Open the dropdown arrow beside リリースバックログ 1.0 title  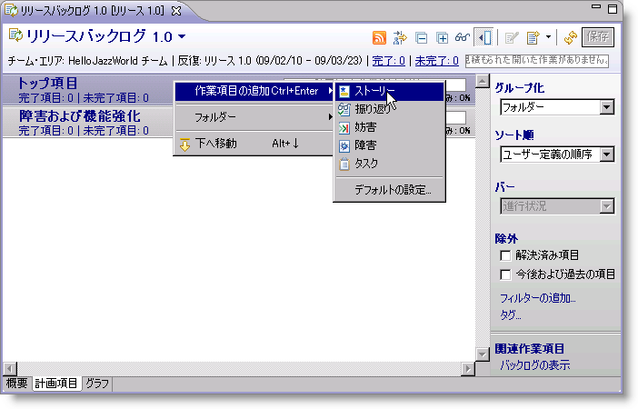pos(182,36)
